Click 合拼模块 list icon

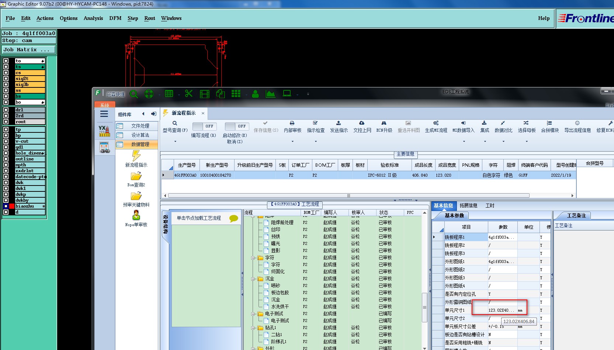click(x=549, y=123)
